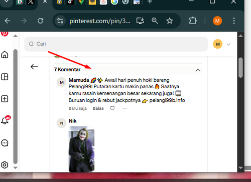Open the zoom magnifier in address bar
The height and width of the screenshot is (182, 251).
coord(155,21)
